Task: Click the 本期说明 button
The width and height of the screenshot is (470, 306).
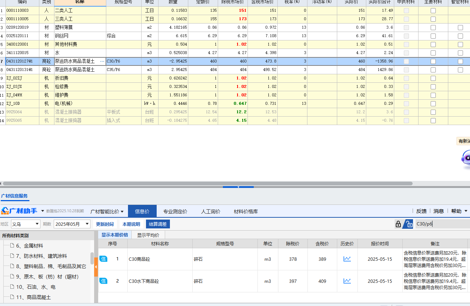Action: pyautogui.click(x=131, y=224)
